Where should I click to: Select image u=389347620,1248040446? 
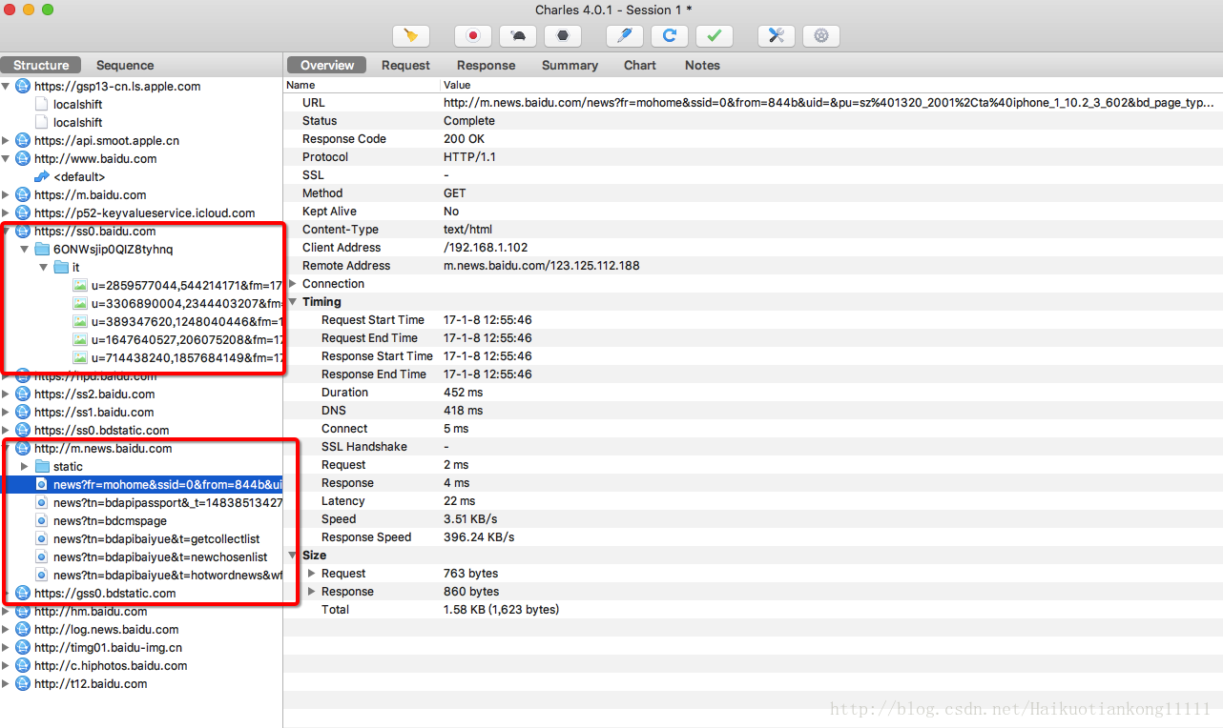click(x=187, y=321)
